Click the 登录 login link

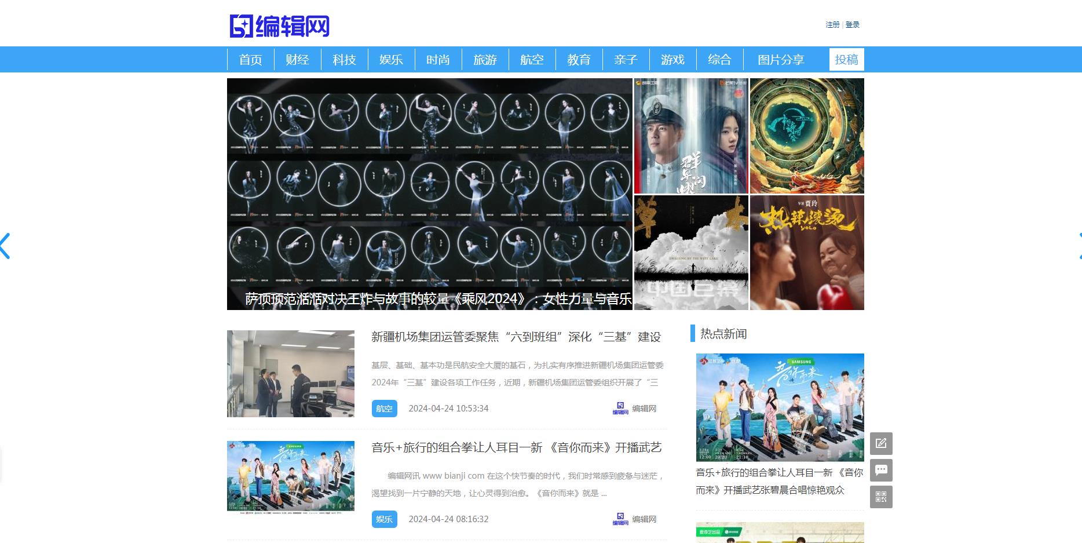tap(853, 24)
